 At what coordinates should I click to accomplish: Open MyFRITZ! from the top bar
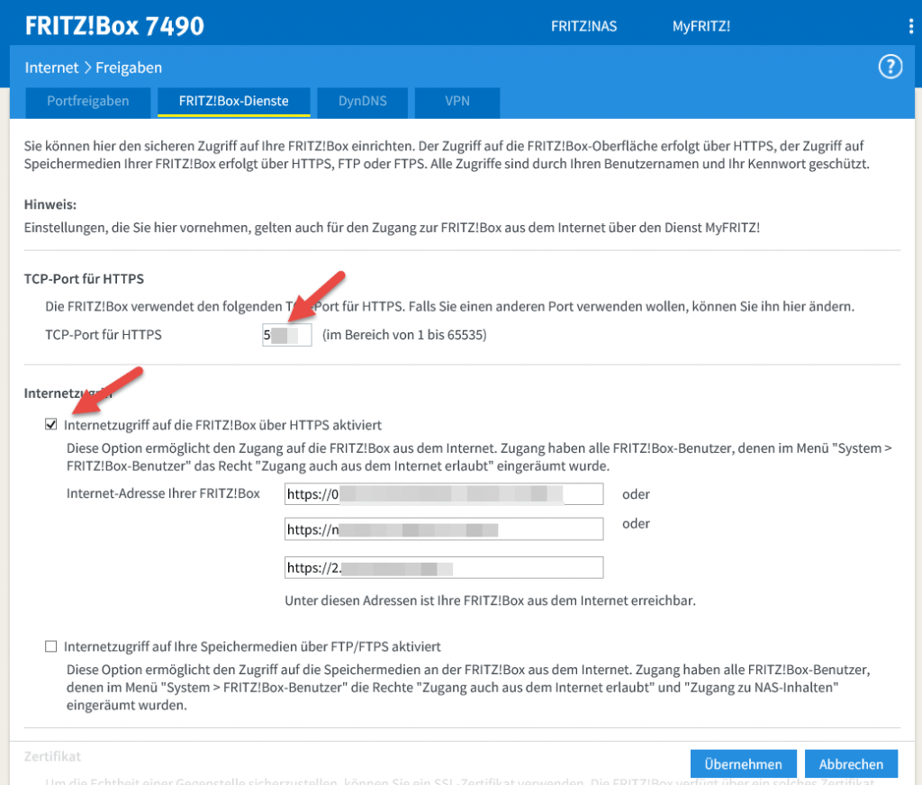click(701, 26)
